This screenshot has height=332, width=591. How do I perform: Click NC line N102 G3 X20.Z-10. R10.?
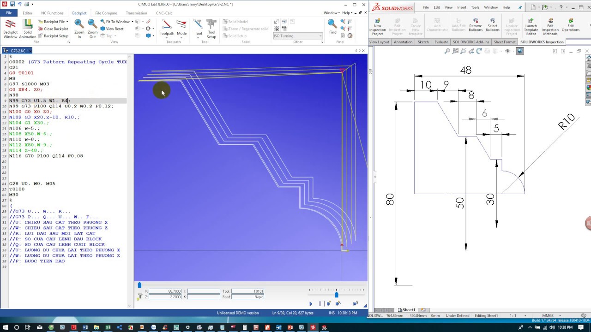pyautogui.click(x=44, y=117)
